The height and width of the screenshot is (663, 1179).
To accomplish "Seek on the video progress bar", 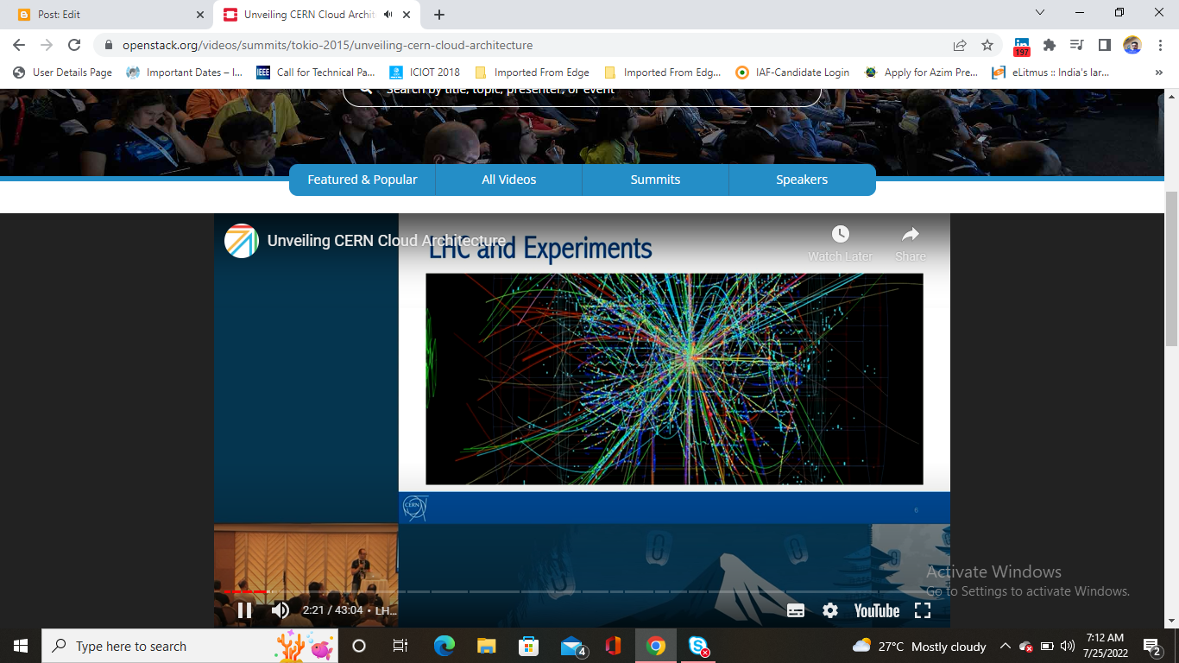I will pyautogui.click(x=582, y=591).
